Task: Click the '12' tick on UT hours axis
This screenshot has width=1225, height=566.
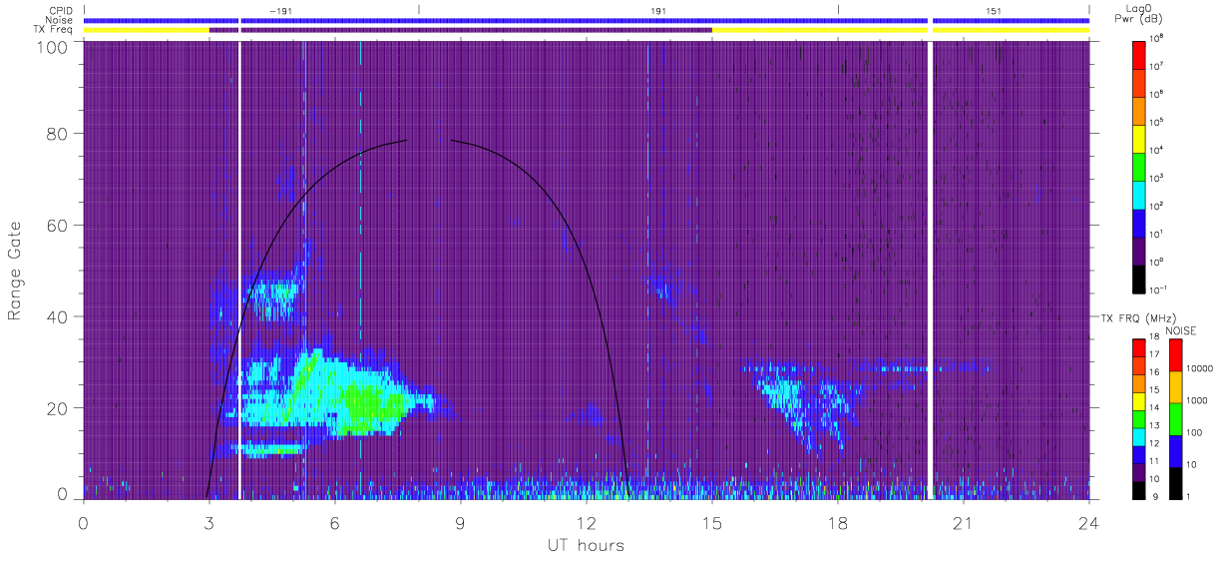Action: (x=586, y=522)
